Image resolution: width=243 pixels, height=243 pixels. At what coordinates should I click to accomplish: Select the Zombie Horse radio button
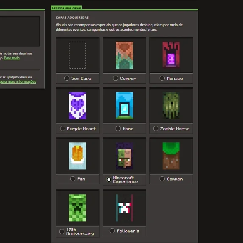pos(156,128)
